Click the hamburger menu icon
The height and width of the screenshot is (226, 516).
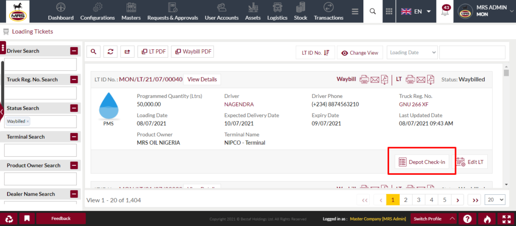point(355,12)
